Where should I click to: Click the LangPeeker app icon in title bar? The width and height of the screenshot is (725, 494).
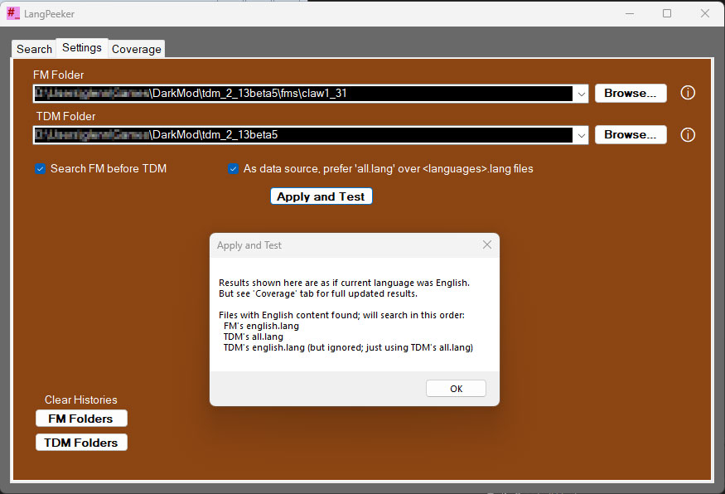click(x=13, y=13)
